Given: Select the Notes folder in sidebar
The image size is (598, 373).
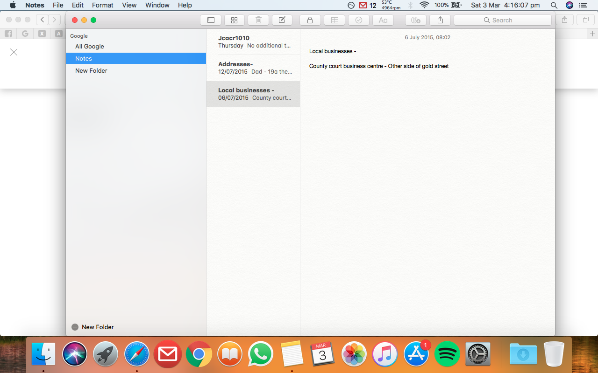Looking at the screenshot, I should tap(136, 58).
